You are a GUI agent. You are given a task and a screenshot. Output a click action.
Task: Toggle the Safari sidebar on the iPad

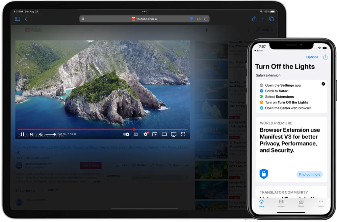[x=17, y=19]
